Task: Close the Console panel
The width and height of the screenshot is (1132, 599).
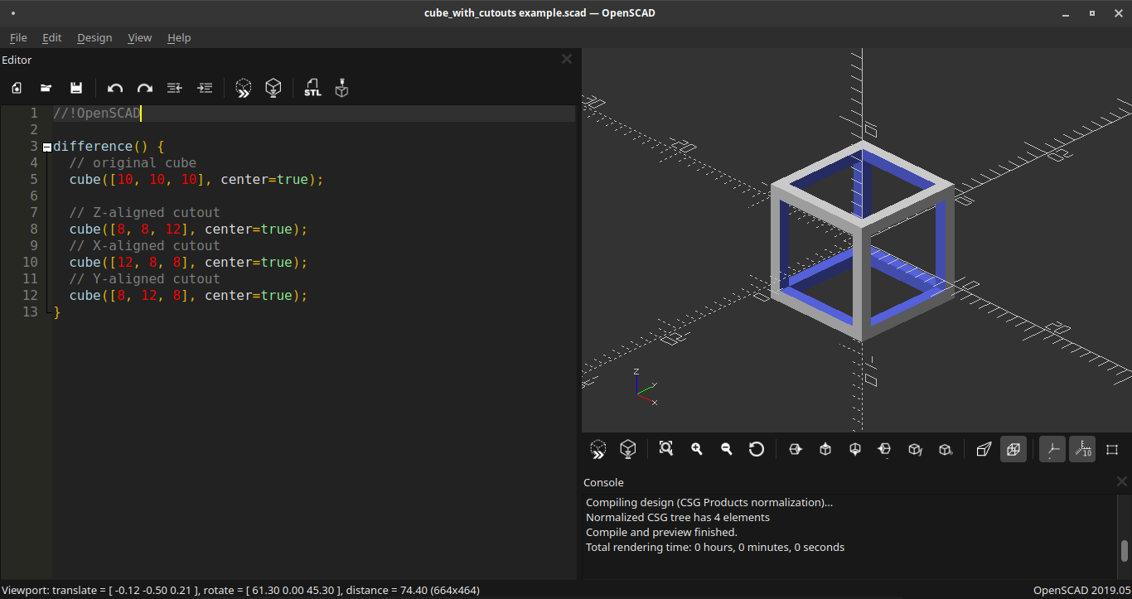Action: coord(1121,481)
